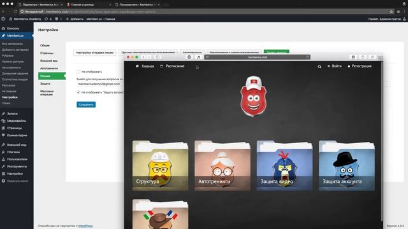Click the calendar icon beside Расписание
The width and height of the screenshot is (408, 229).
161,66
